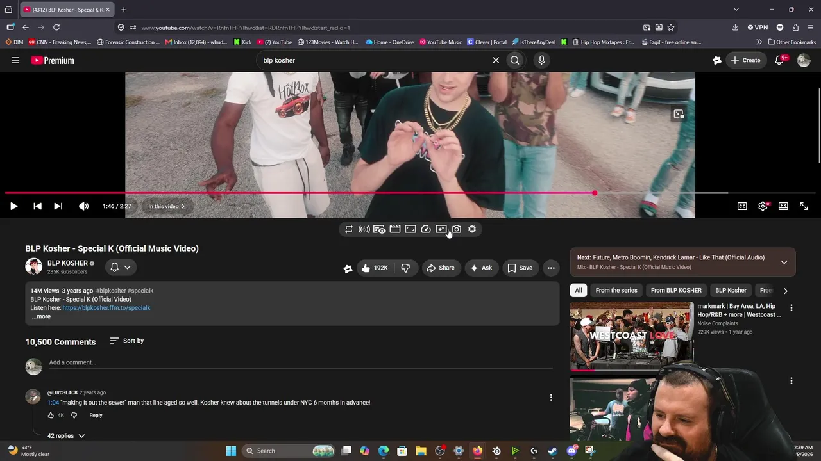Open the YouTube guide hamburger menu
The image size is (821, 461).
(x=15, y=60)
